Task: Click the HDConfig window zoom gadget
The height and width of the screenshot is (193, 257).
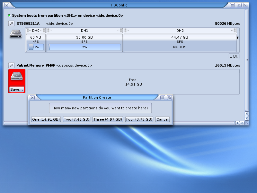Action: pyautogui.click(x=239, y=5)
